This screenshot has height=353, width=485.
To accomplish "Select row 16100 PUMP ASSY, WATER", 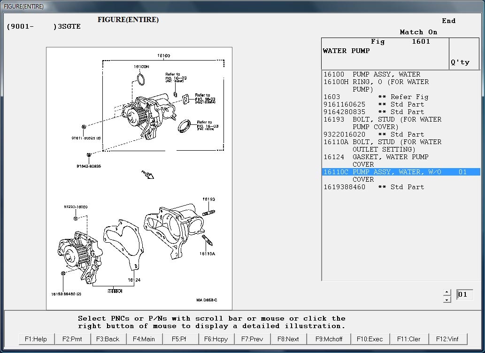I will pyautogui.click(x=401, y=74).
